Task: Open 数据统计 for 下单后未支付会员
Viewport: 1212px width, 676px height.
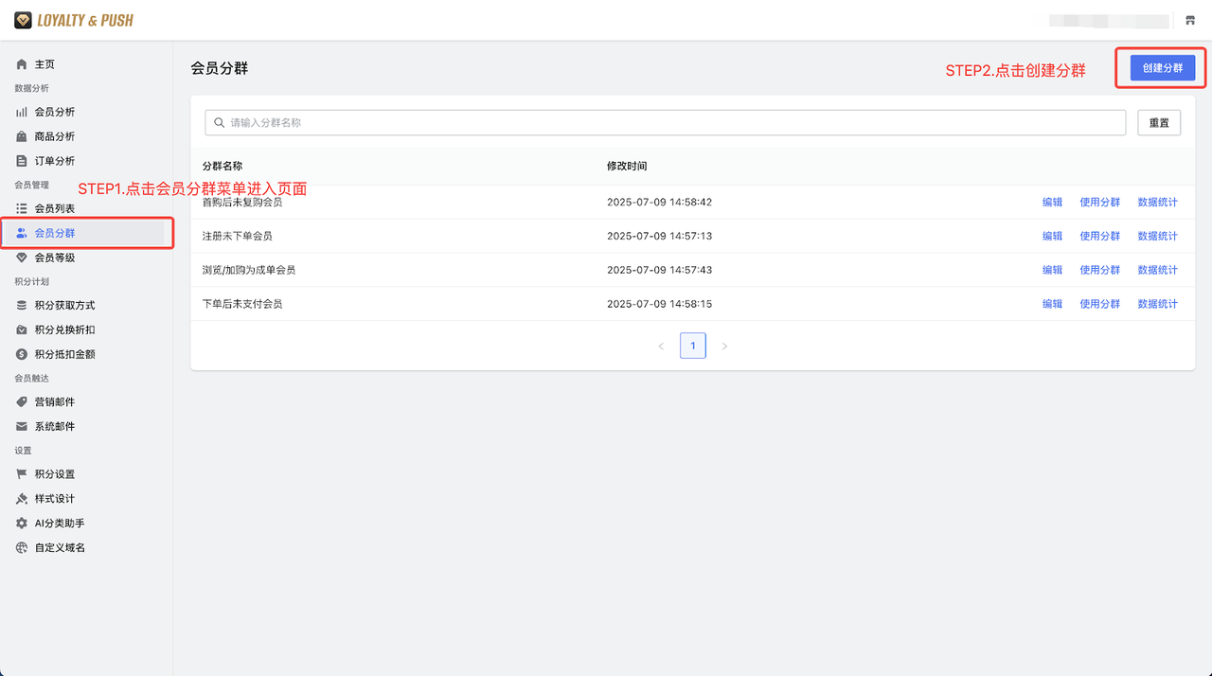Action: click(x=1157, y=304)
